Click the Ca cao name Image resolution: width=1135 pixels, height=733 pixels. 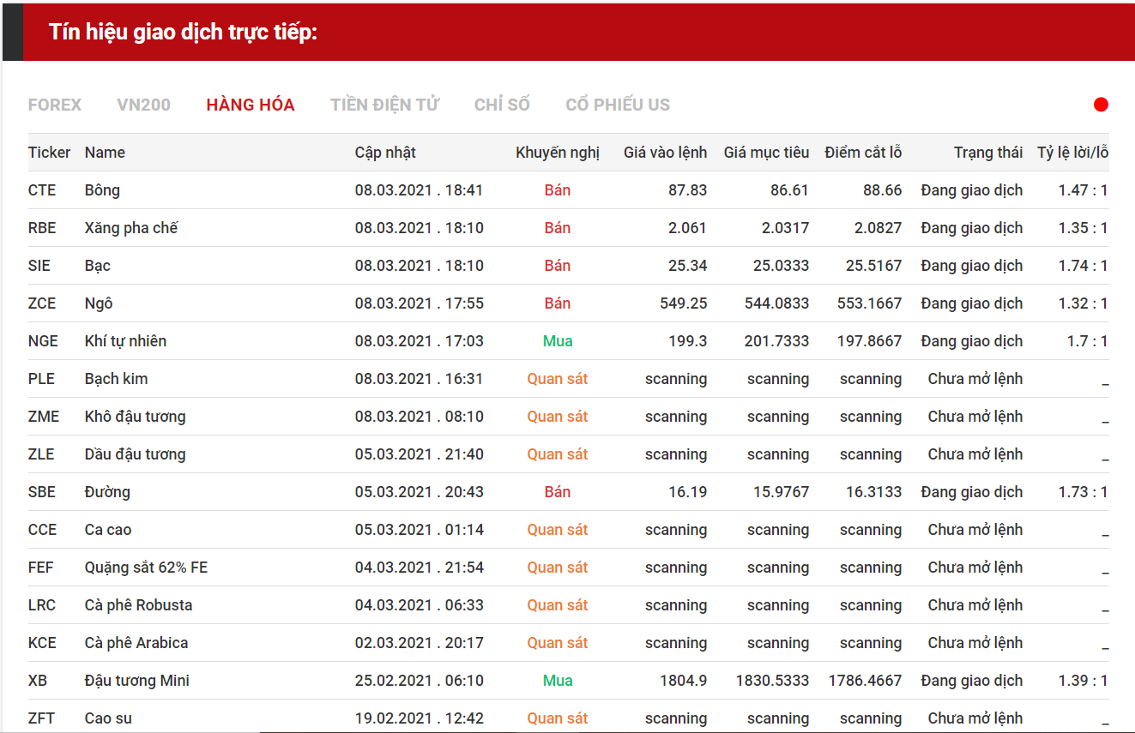(x=108, y=530)
